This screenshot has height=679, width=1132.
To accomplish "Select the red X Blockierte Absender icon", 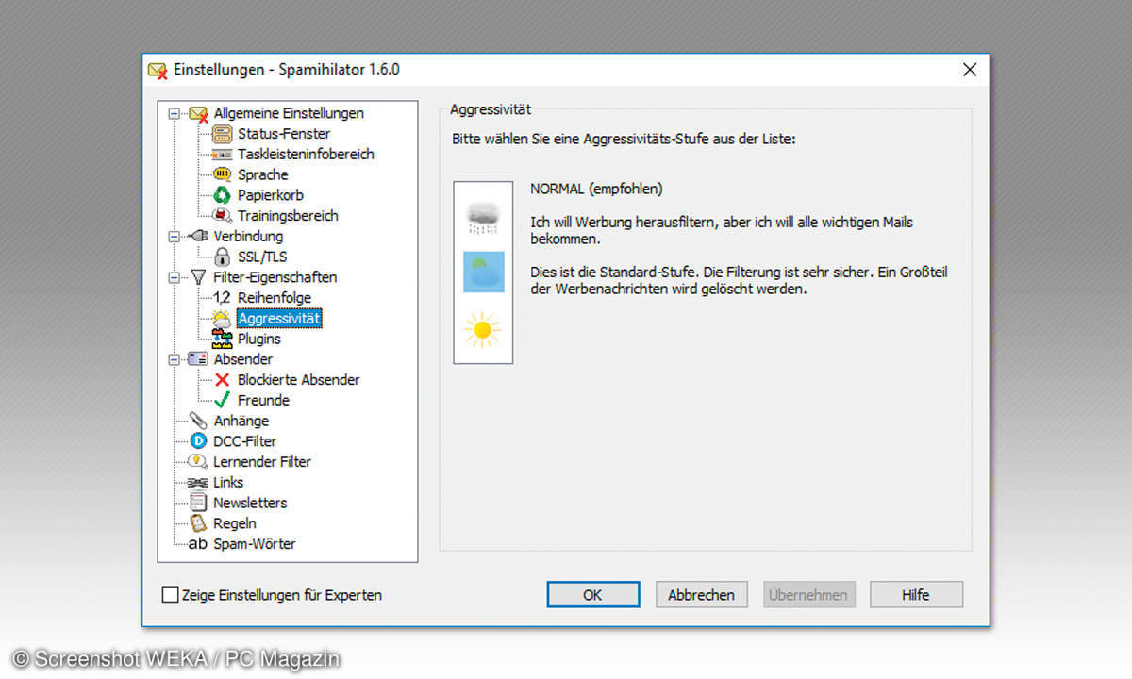I will pos(222,380).
